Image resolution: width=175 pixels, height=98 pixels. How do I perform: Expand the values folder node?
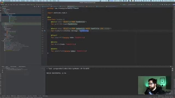point(4,38)
